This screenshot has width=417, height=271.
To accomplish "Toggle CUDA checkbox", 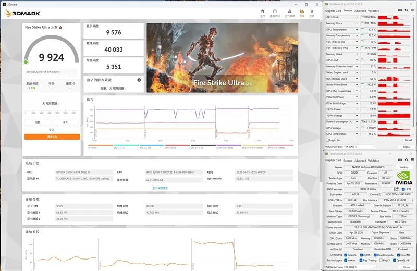I will coord(361,255).
